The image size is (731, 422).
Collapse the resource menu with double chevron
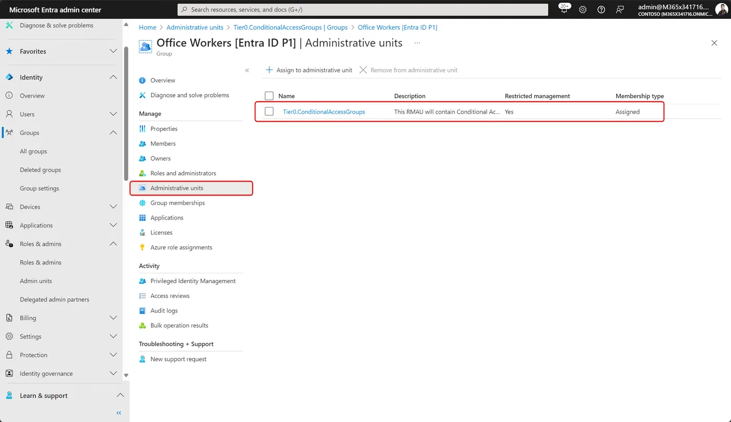coord(247,70)
